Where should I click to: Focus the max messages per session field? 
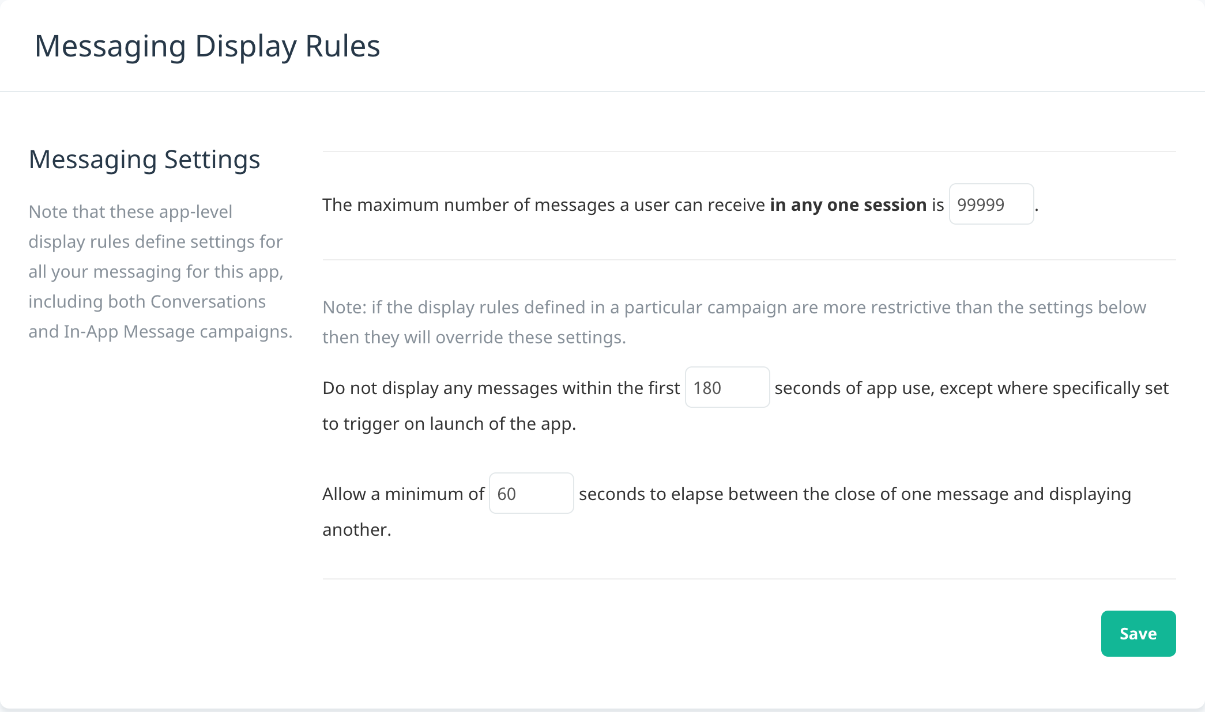[x=991, y=204]
